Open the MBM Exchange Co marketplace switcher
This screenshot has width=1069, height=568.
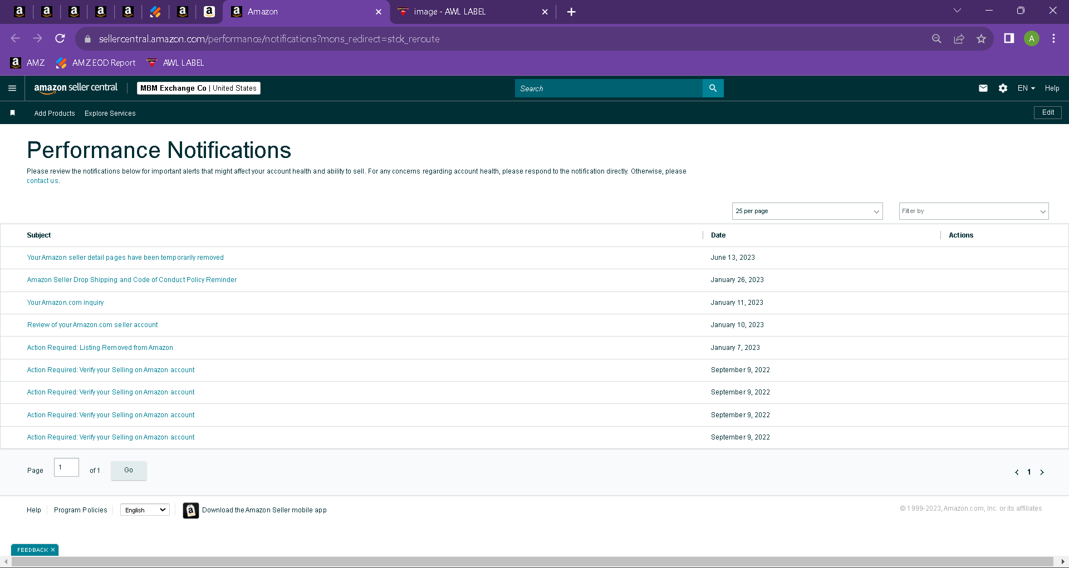click(199, 88)
